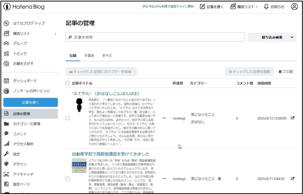Click the 投稿時間 column header
Image resolution: width=303 pixels, height=194 pixels.
(264, 83)
